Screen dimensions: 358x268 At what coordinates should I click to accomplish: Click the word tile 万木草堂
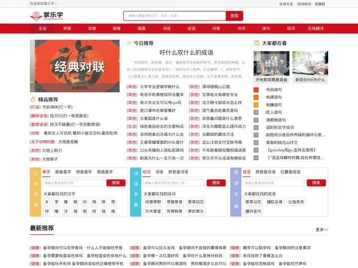pyautogui.click(x=153, y=211)
